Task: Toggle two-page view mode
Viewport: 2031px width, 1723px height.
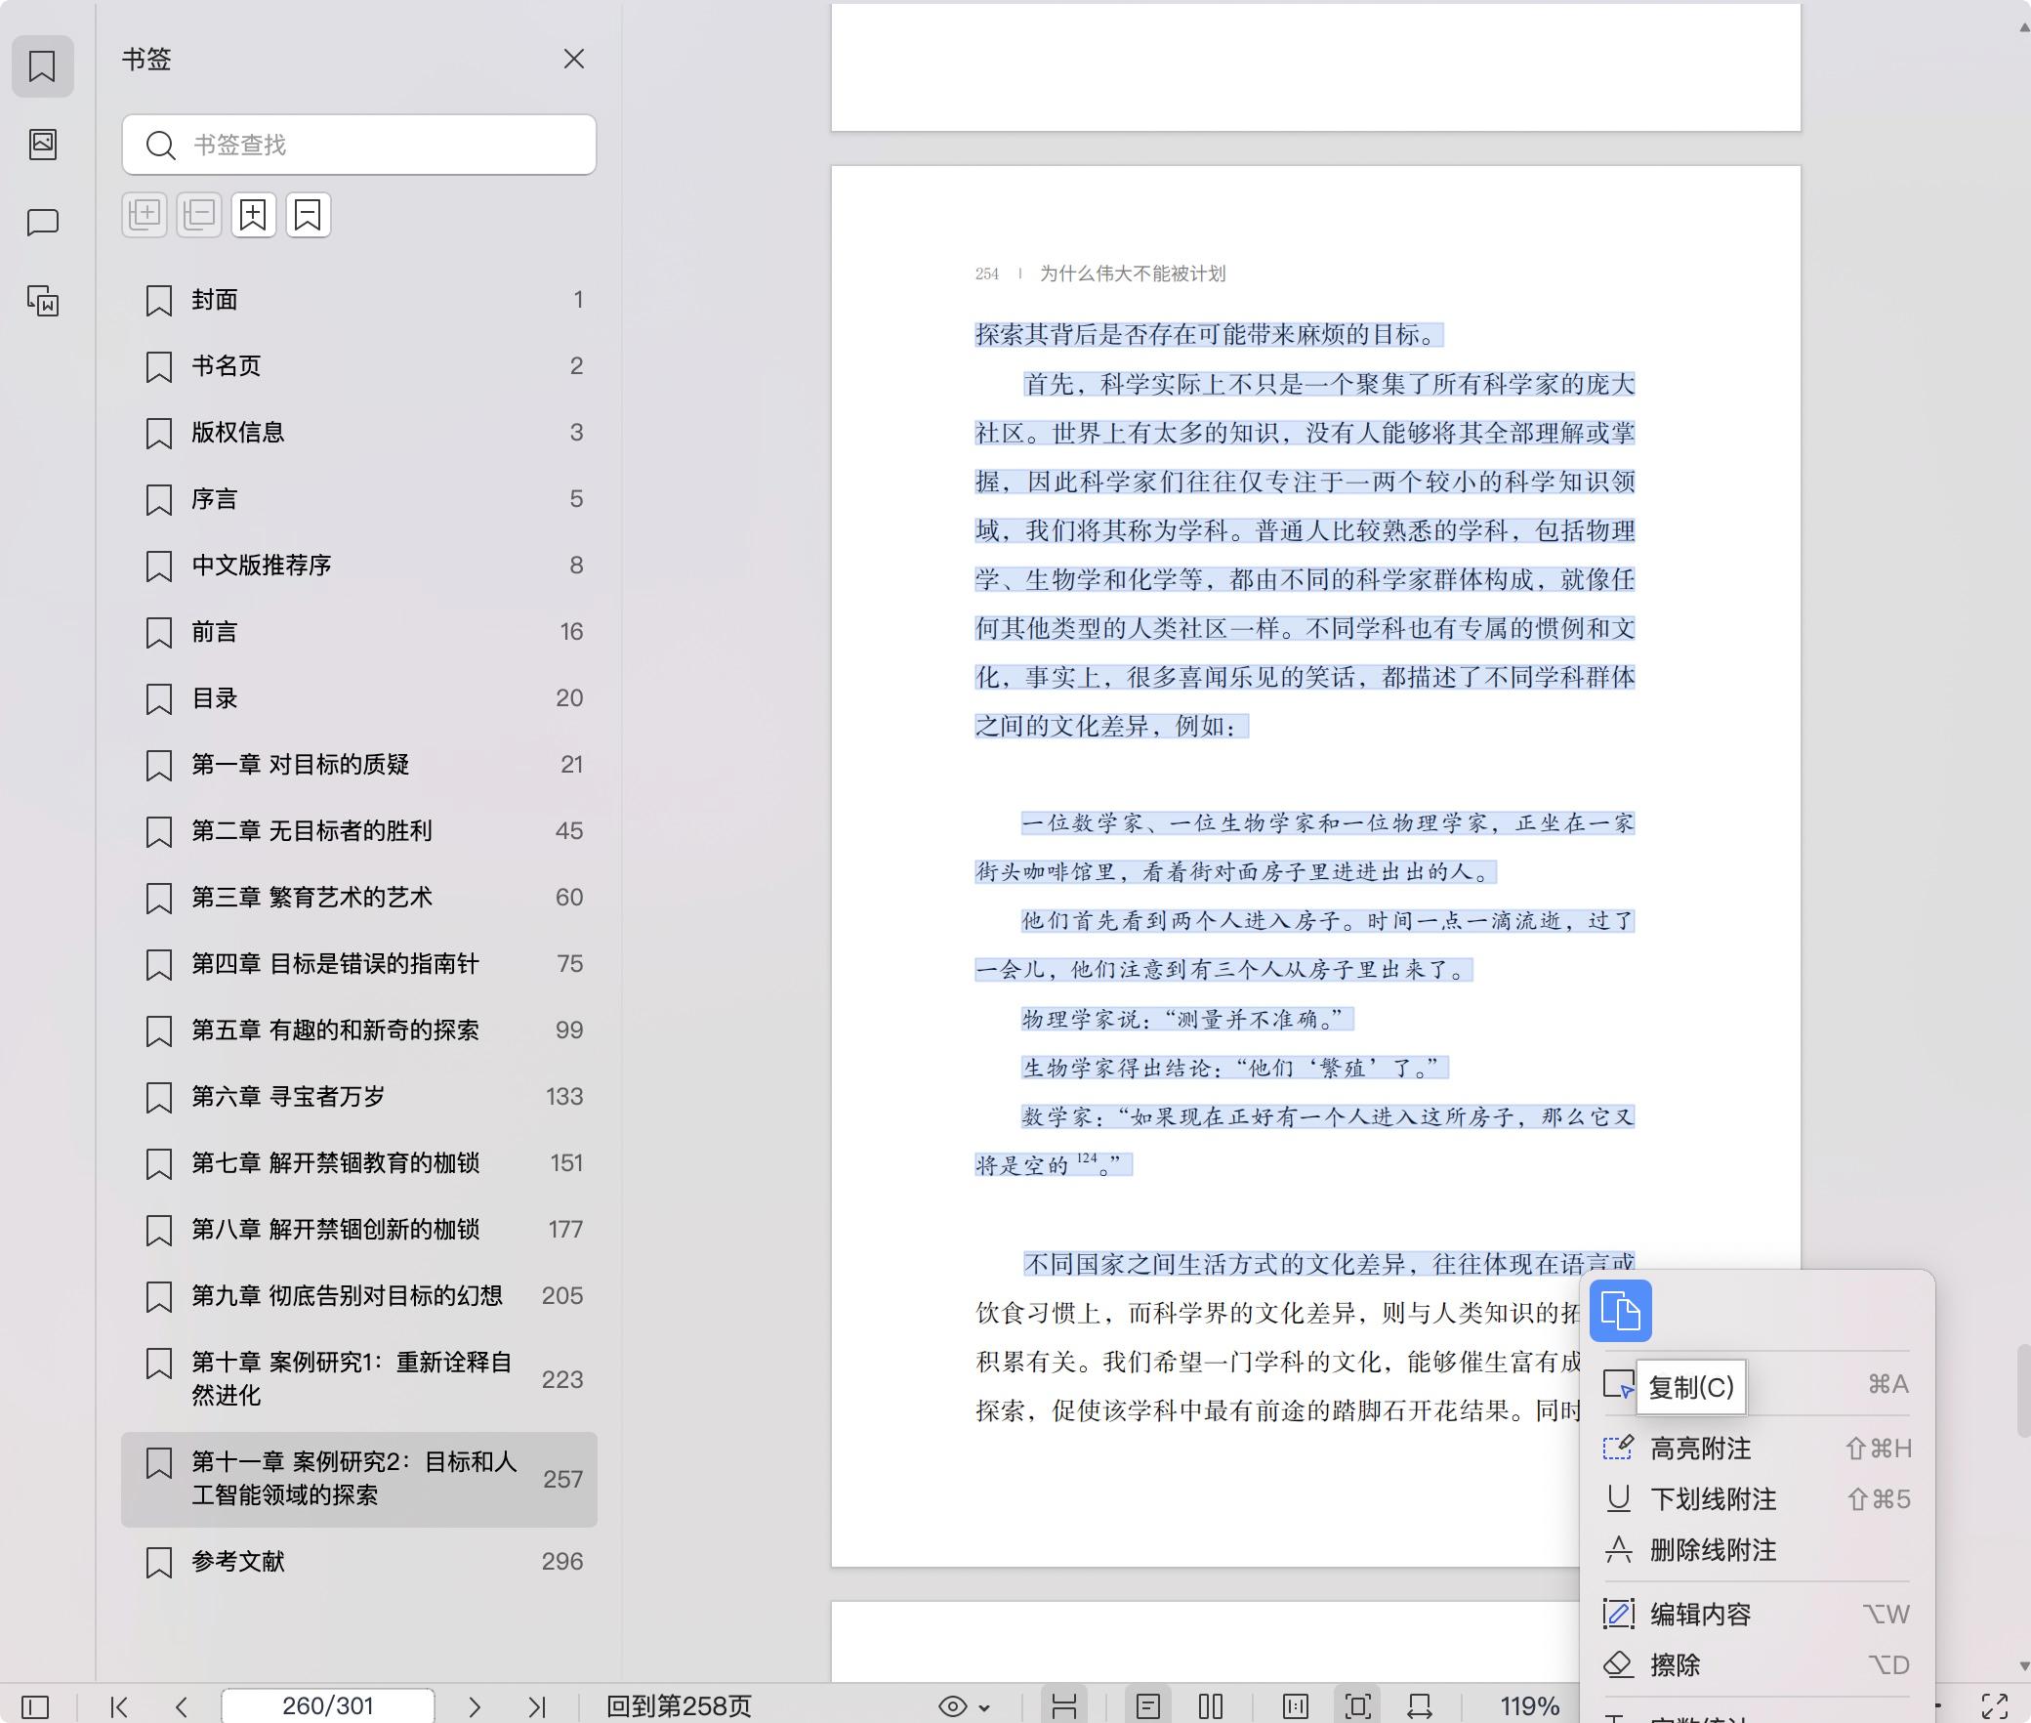Action: click(x=1210, y=1706)
